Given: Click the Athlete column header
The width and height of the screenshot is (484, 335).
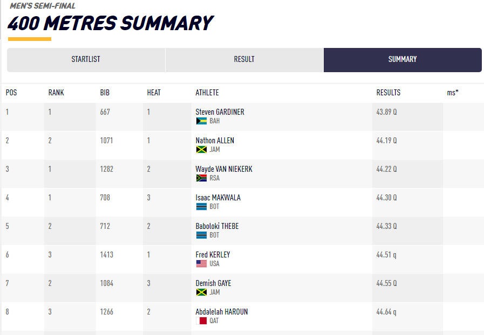Looking at the screenshot, I should tap(207, 93).
